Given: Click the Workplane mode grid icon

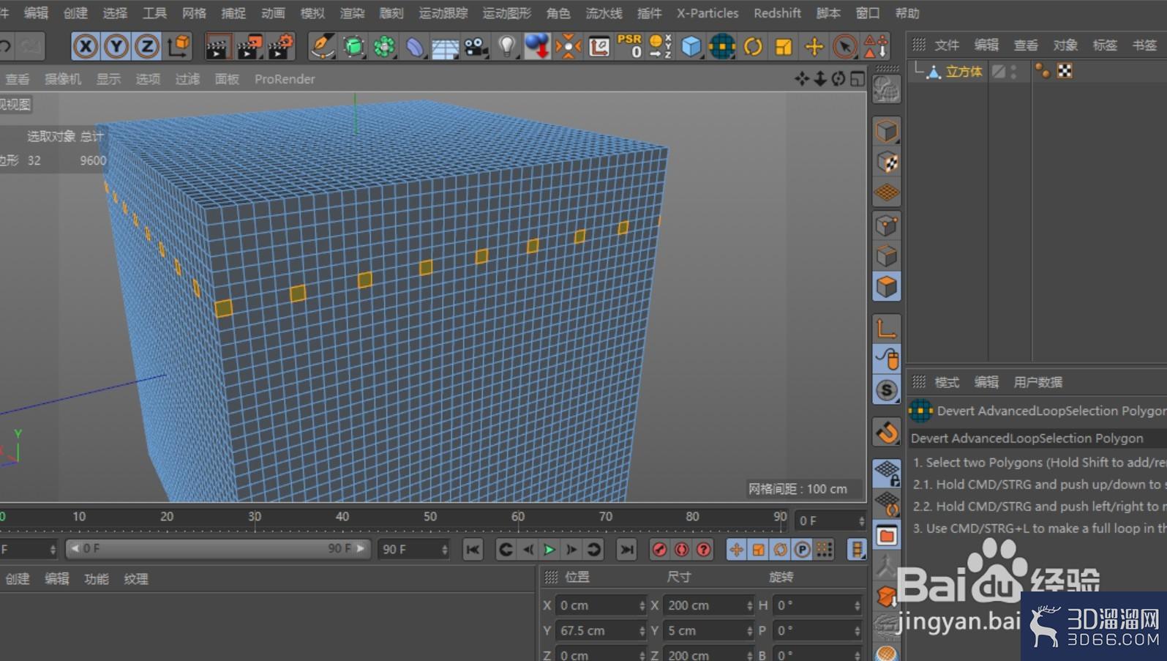Looking at the screenshot, I should pos(886,193).
